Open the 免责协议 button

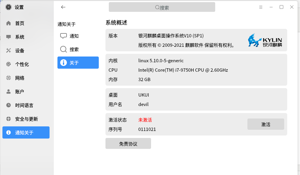tap(128, 143)
